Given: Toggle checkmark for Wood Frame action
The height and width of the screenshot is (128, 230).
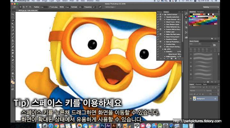Looking at the screenshot, I should pos(158,22).
